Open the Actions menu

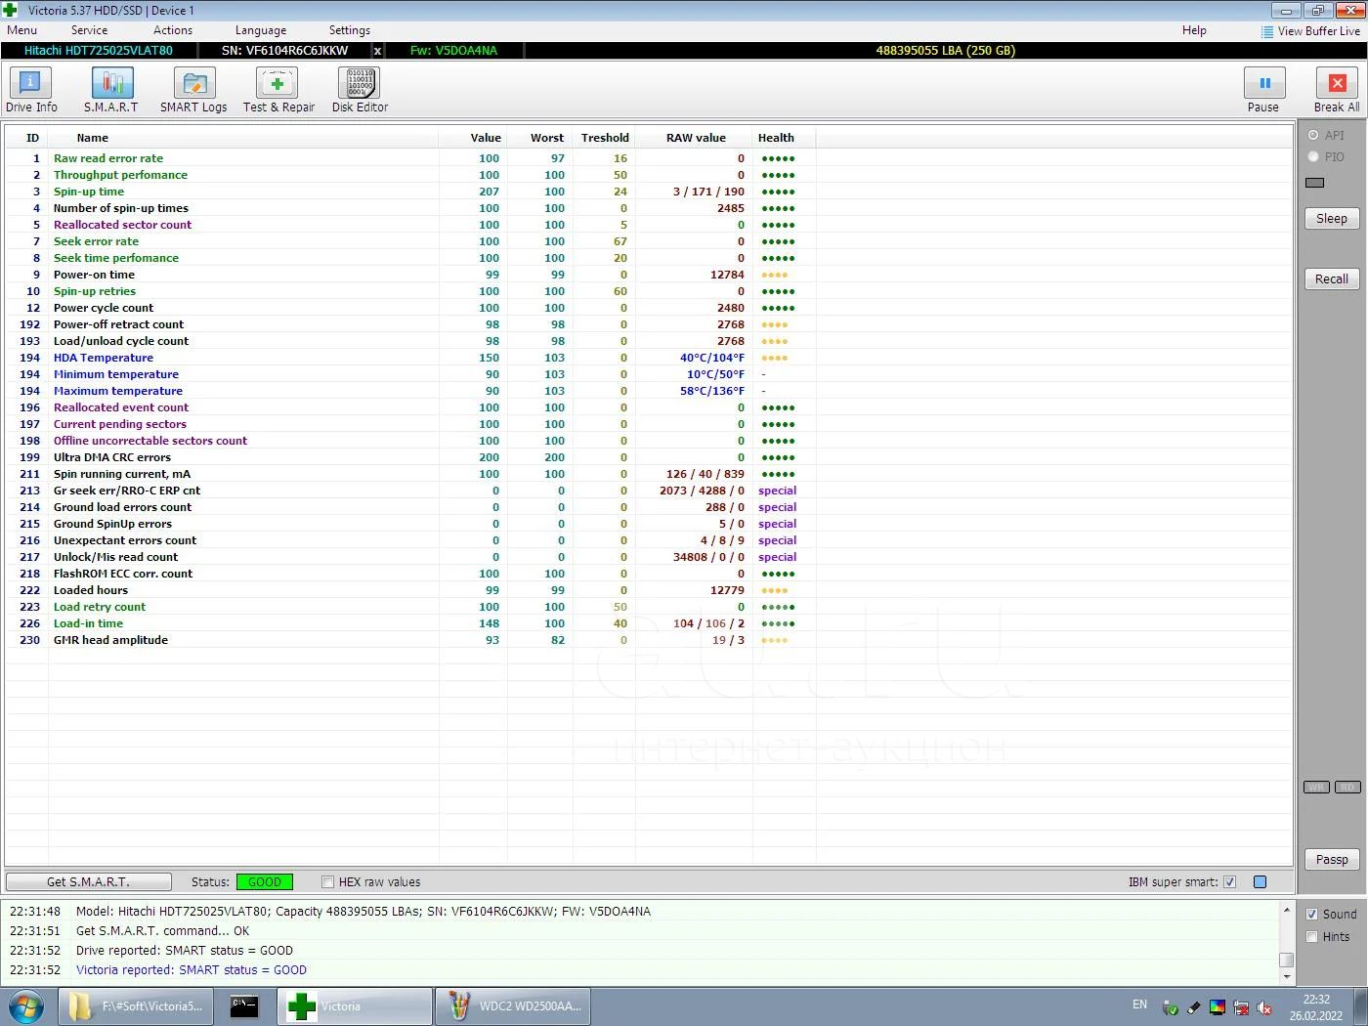(173, 30)
